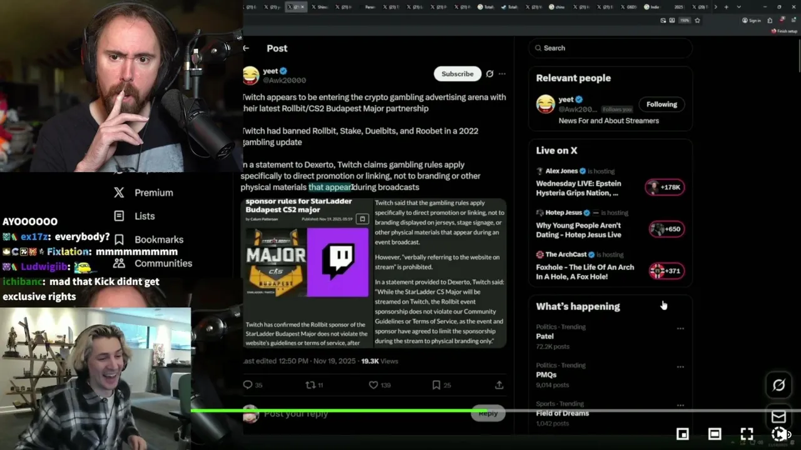Bookmark the post showing 25 bookmarks
Viewport: 801px width, 450px height.
click(436, 385)
